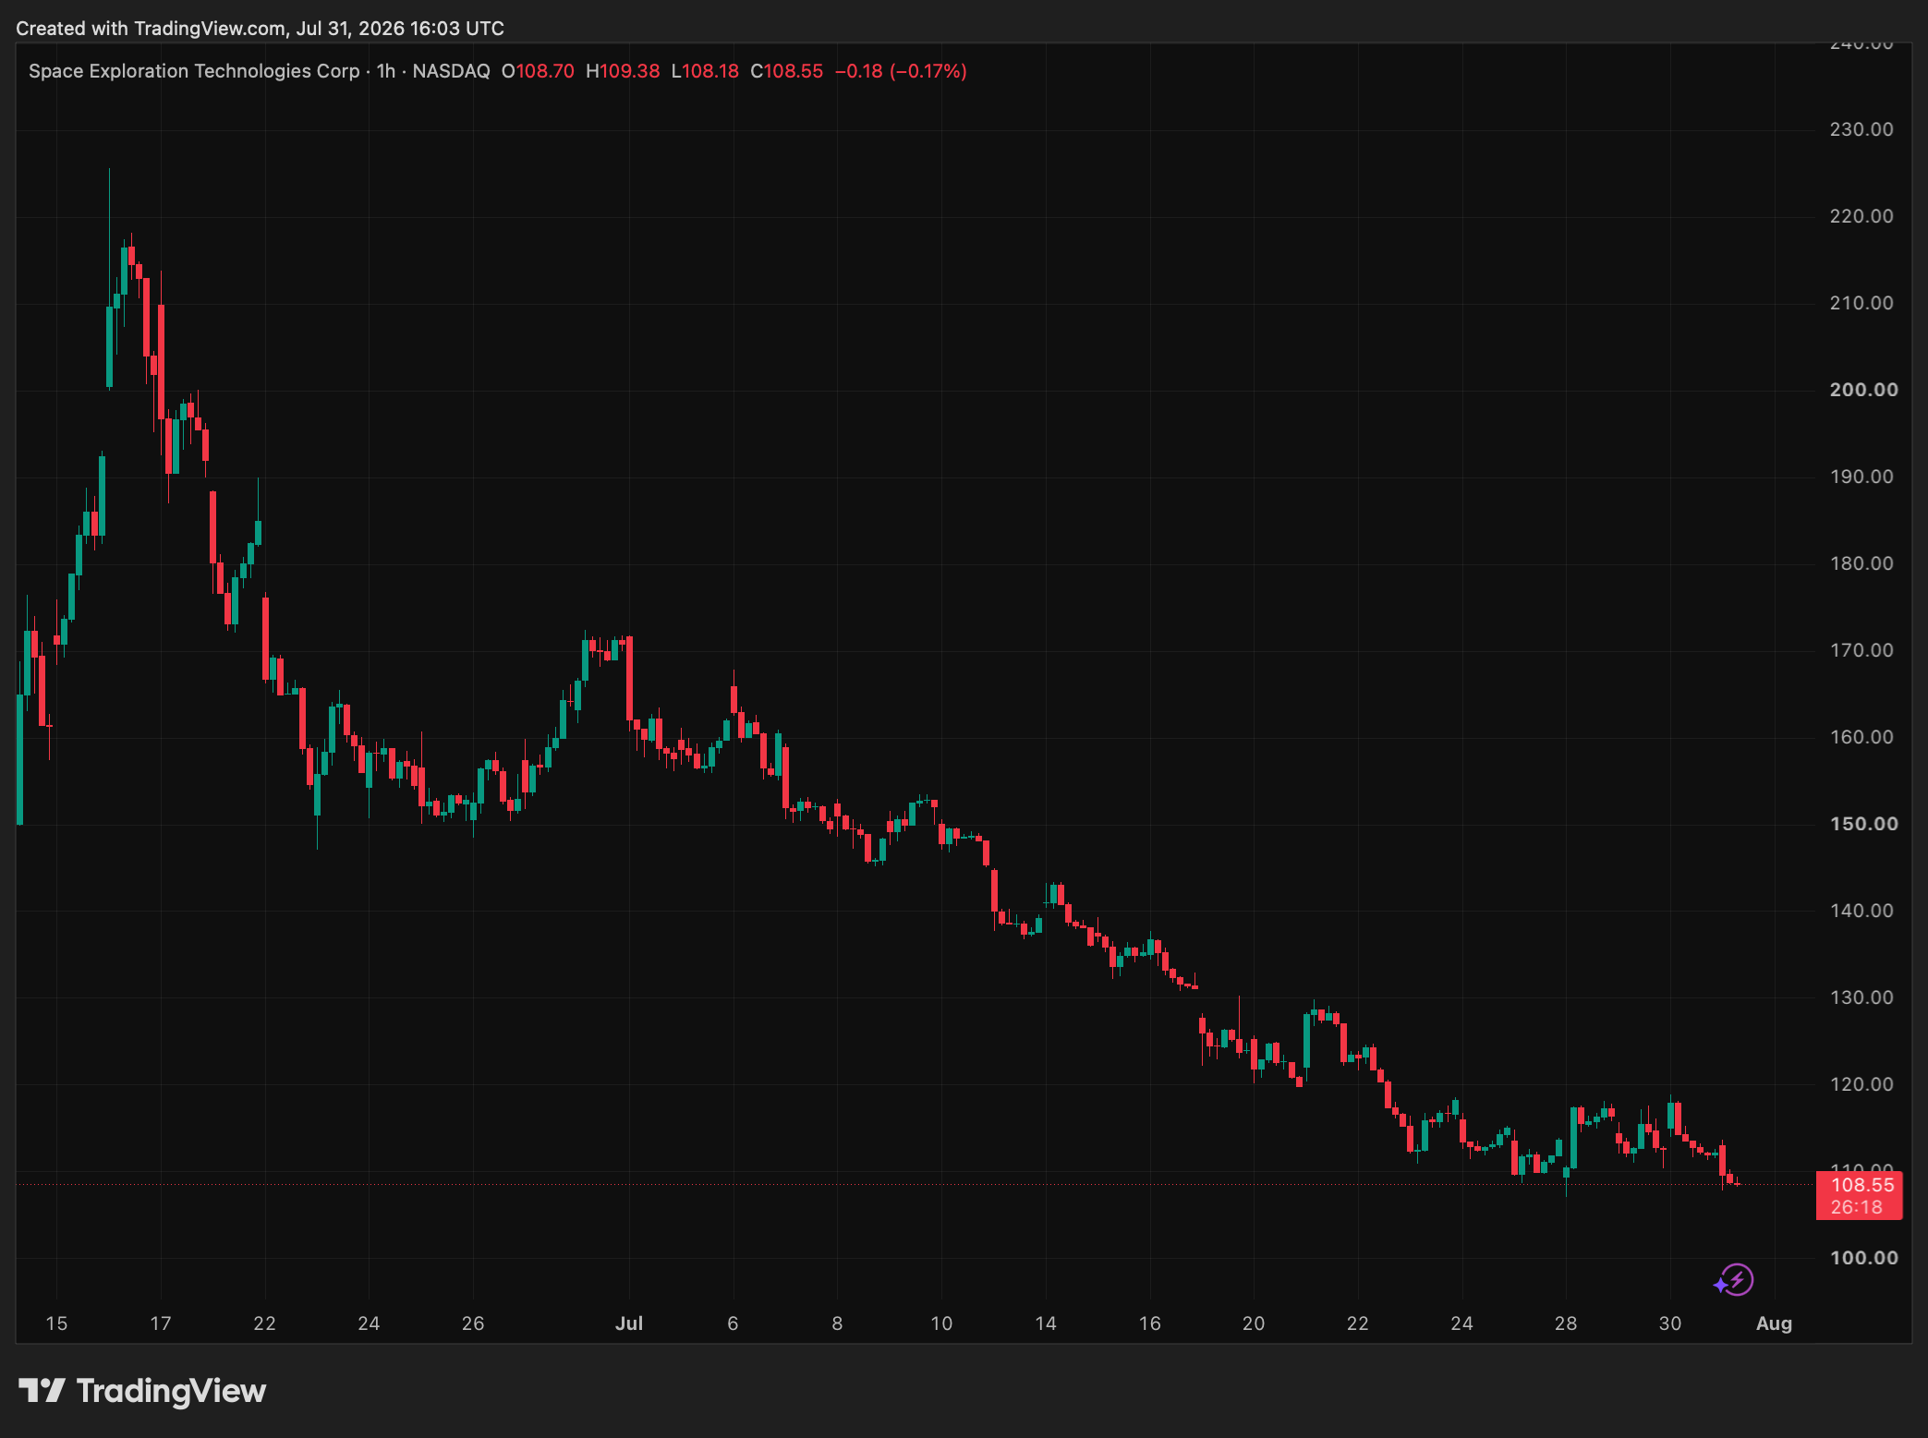Click the 30 date label on time axis
The image size is (1928, 1438).
1669,1323
